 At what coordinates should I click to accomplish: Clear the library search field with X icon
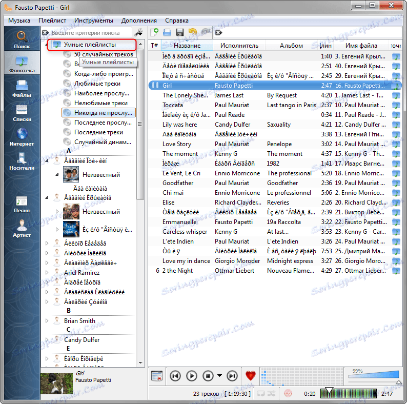tap(46, 33)
